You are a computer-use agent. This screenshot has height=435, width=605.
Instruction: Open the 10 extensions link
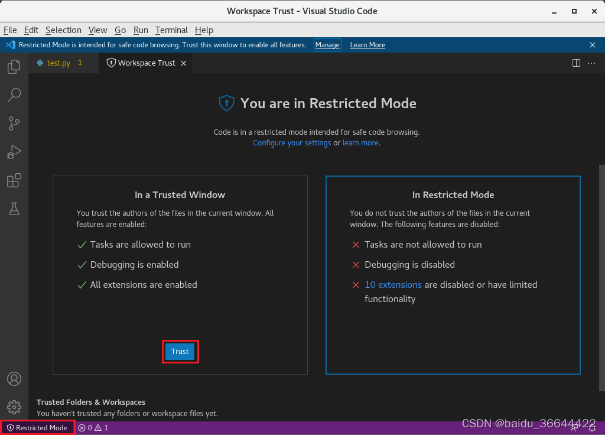[393, 285]
